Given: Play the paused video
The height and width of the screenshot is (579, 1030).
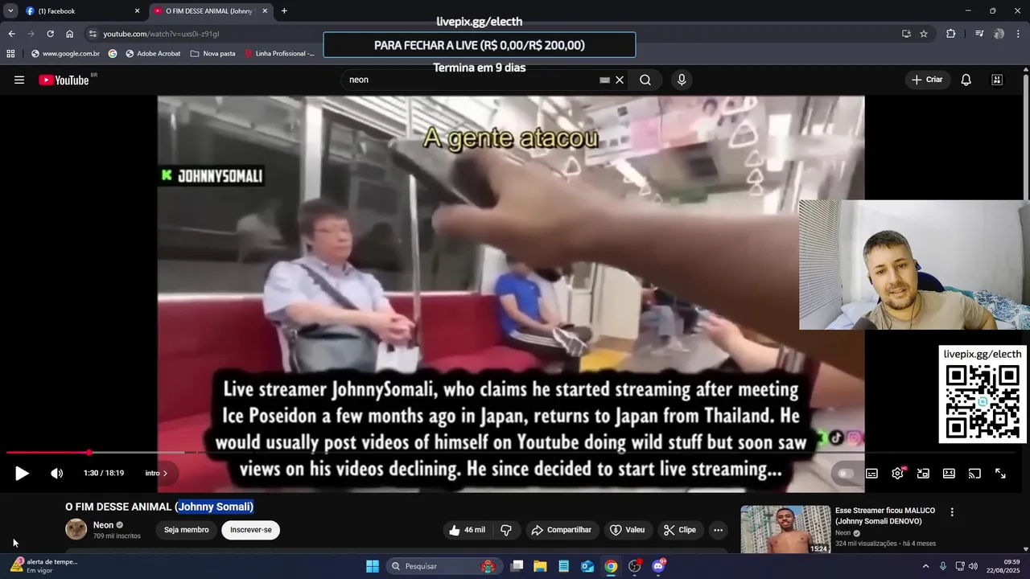Looking at the screenshot, I should [x=22, y=474].
